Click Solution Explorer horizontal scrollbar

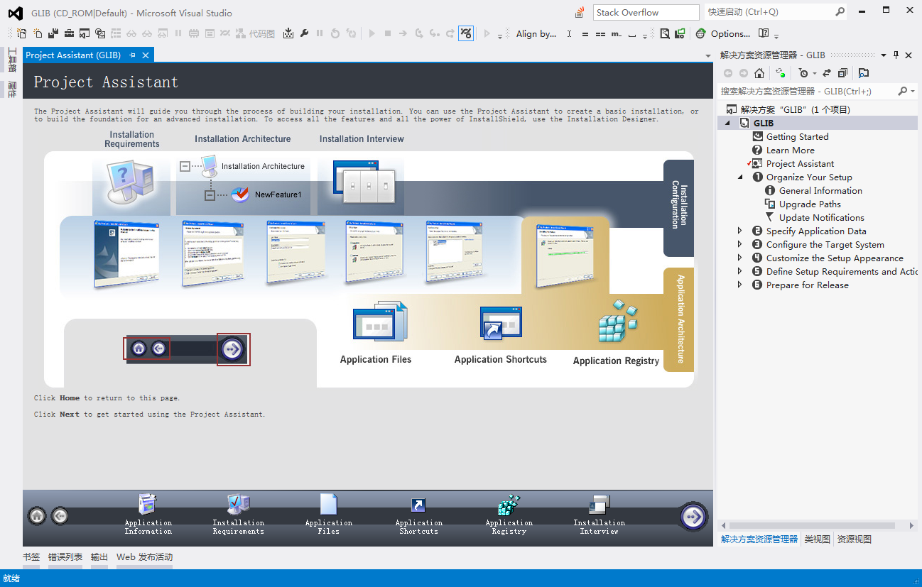pos(817,525)
